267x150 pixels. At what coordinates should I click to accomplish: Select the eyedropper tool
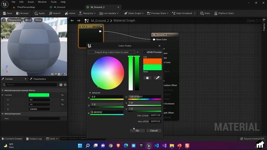[158, 78]
